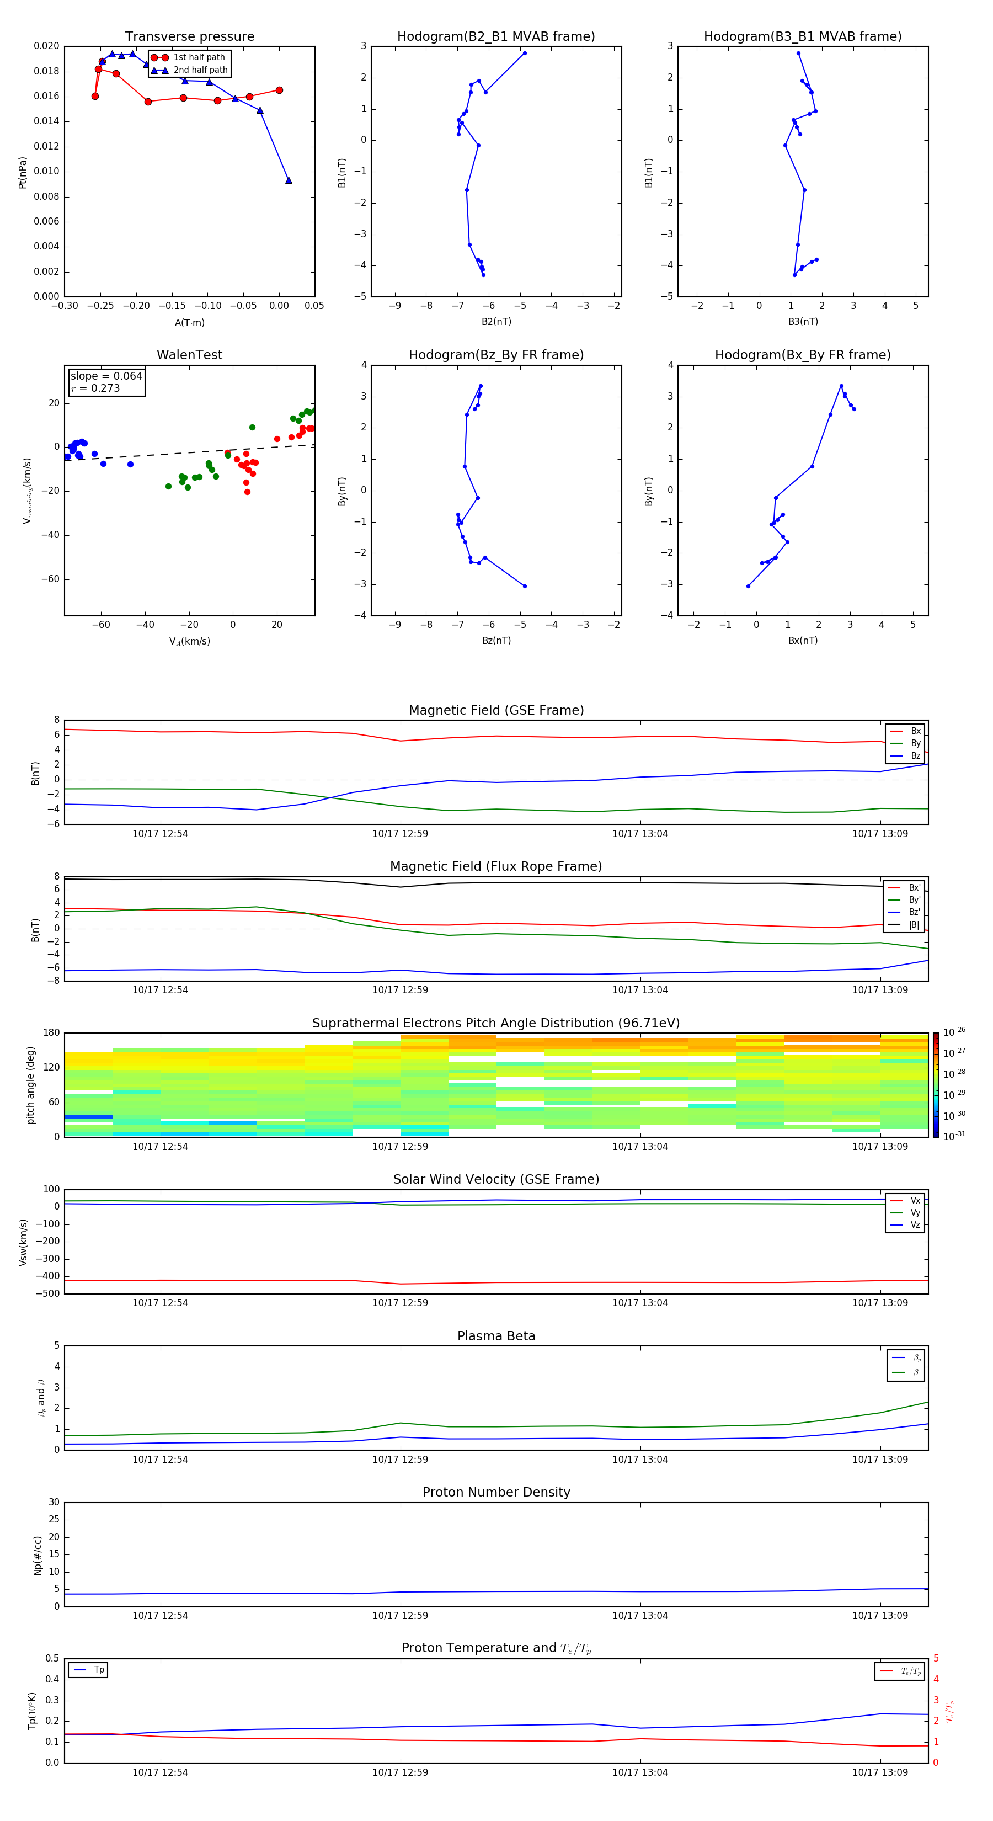The image size is (993, 1821).
Task: Click the 'A(T·m)' x-axis label
Action: click(x=189, y=322)
